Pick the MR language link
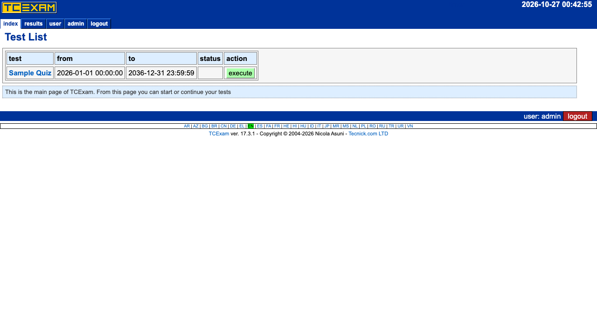This screenshot has height=335, width=597. click(x=336, y=126)
